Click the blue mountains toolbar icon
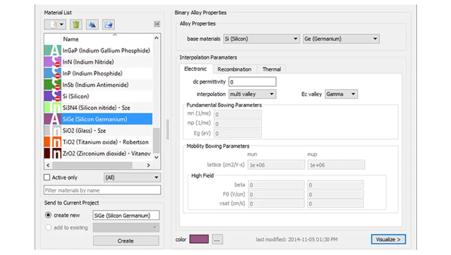451x255 pixels. [92, 25]
